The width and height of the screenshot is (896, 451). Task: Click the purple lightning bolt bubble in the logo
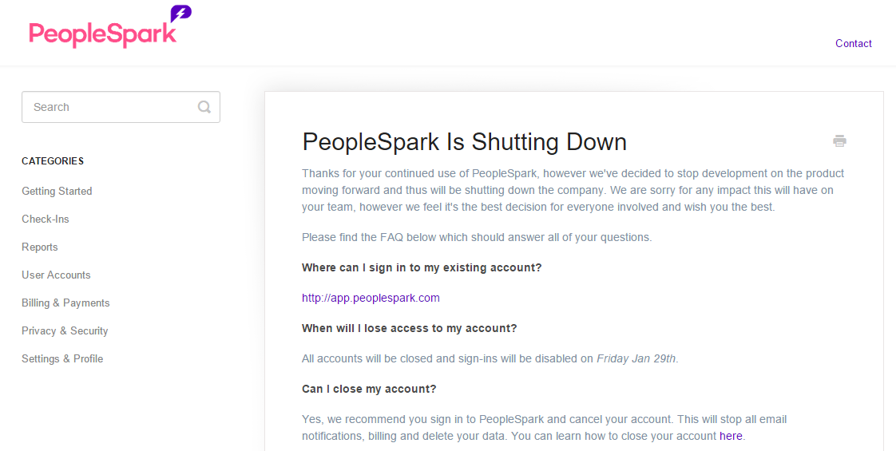(x=181, y=14)
